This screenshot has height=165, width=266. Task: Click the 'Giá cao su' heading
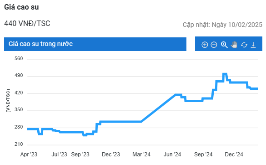(x=21, y=7)
